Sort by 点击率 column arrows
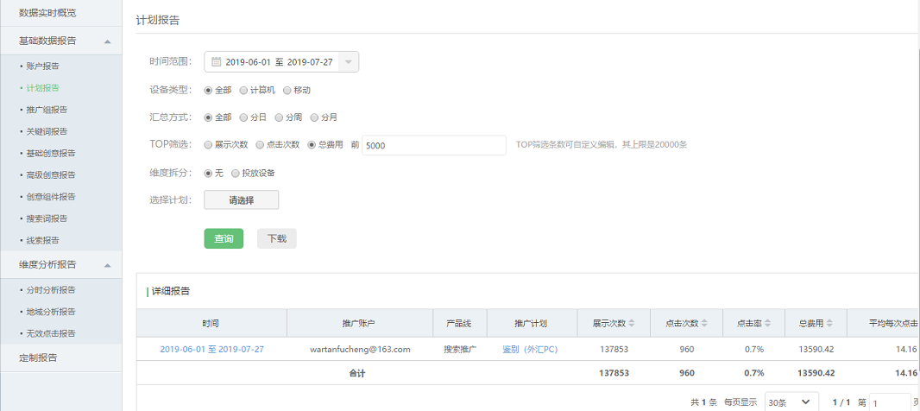920x411 pixels. tap(767, 324)
